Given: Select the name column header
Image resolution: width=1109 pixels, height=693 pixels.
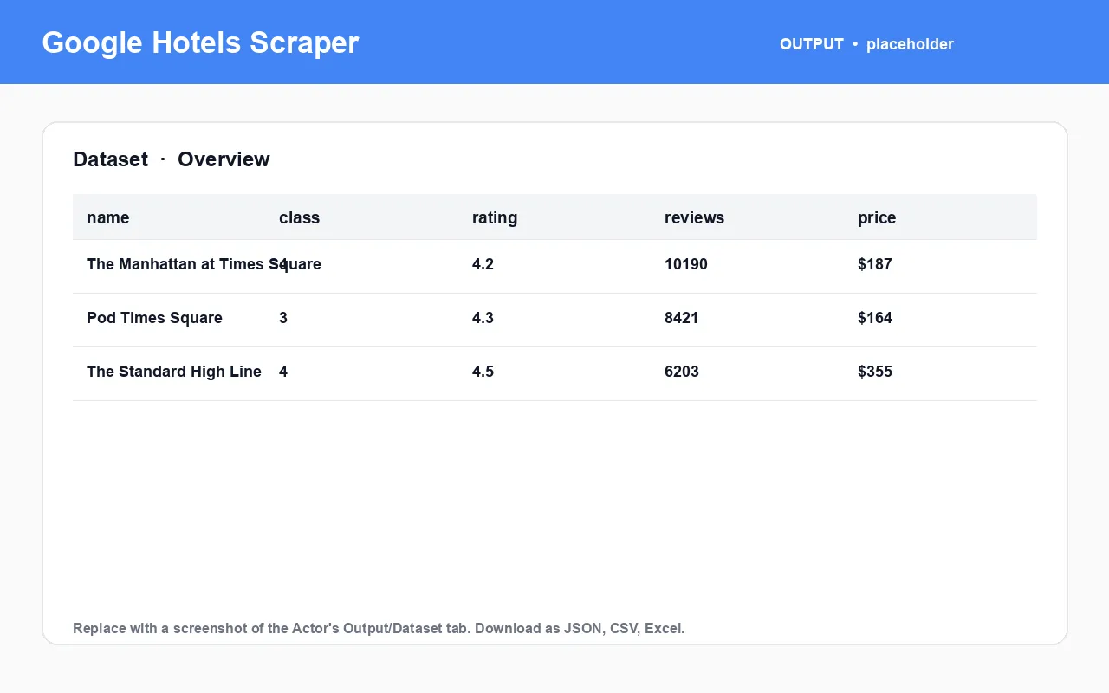Looking at the screenshot, I should tap(108, 217).
